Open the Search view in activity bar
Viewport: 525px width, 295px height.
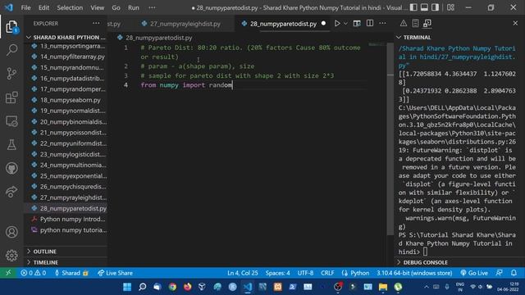[11, 50]
